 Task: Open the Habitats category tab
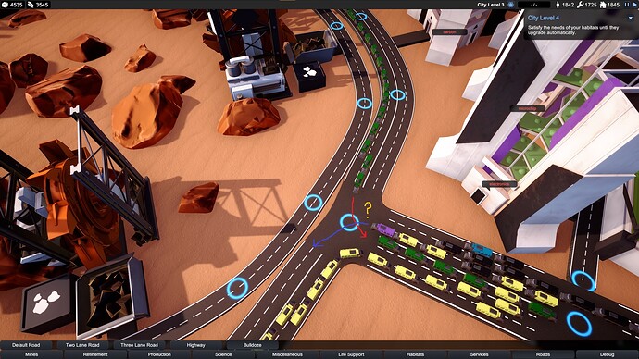pos(415,354)
